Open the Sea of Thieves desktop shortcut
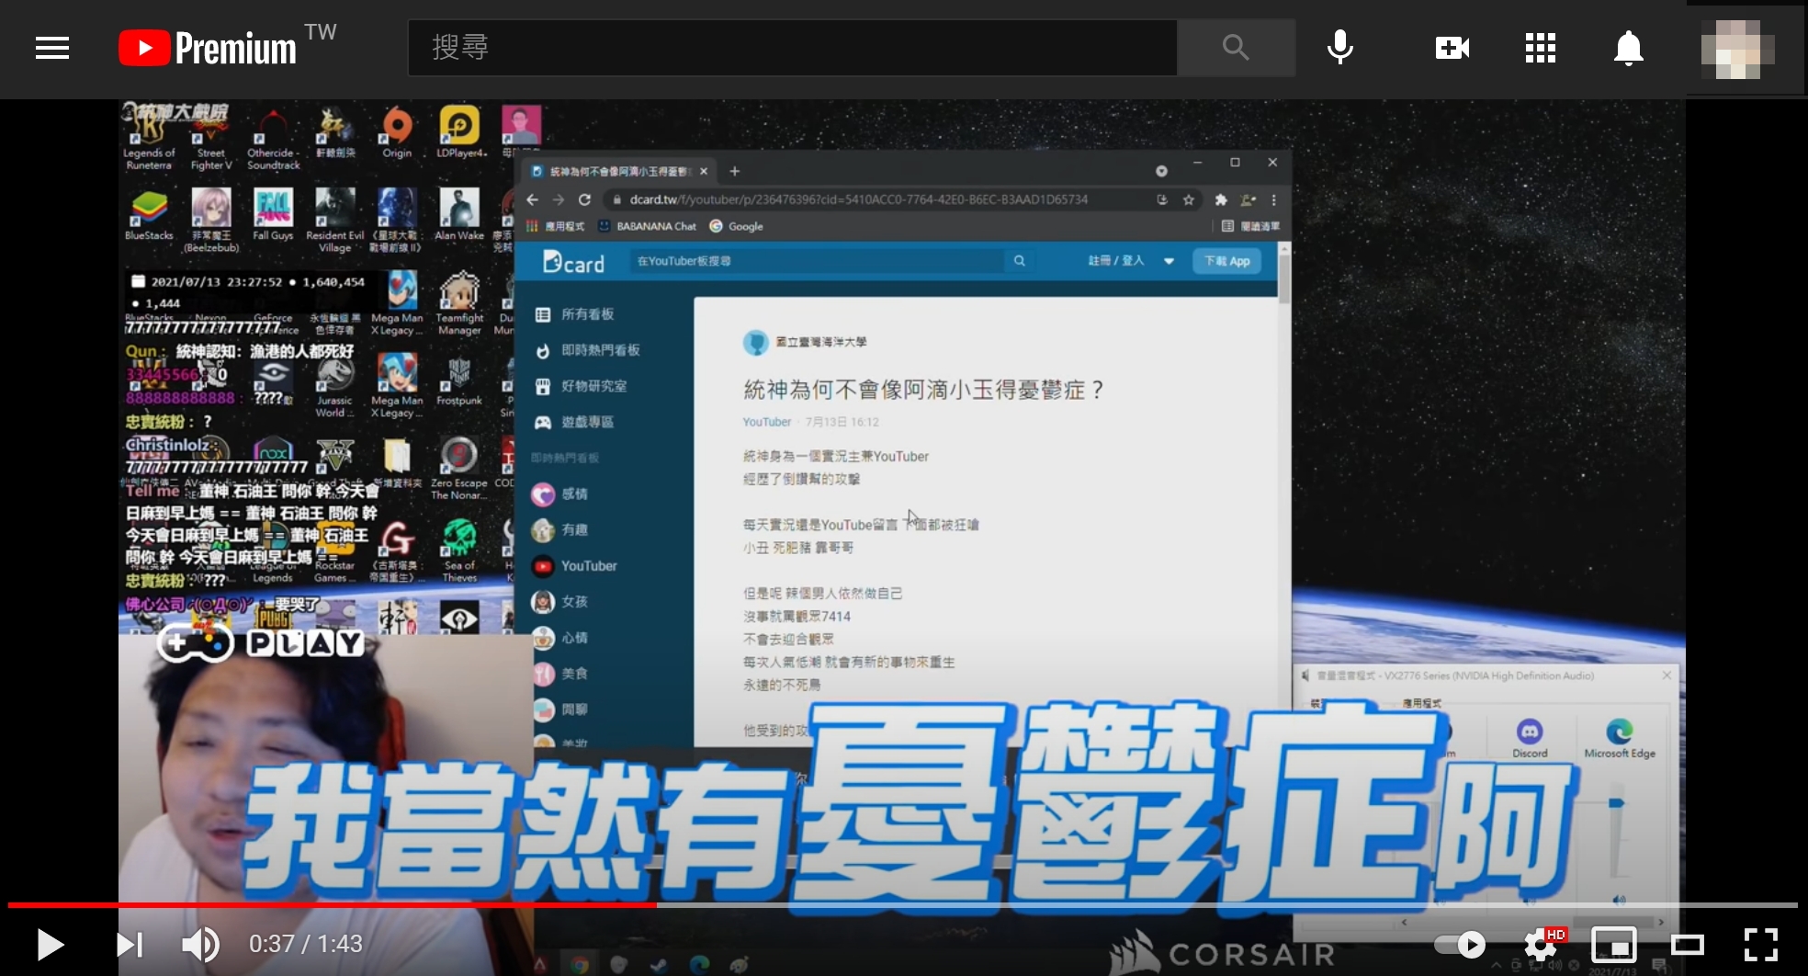This screenshot has width=1808, height=976. [459, 551]
